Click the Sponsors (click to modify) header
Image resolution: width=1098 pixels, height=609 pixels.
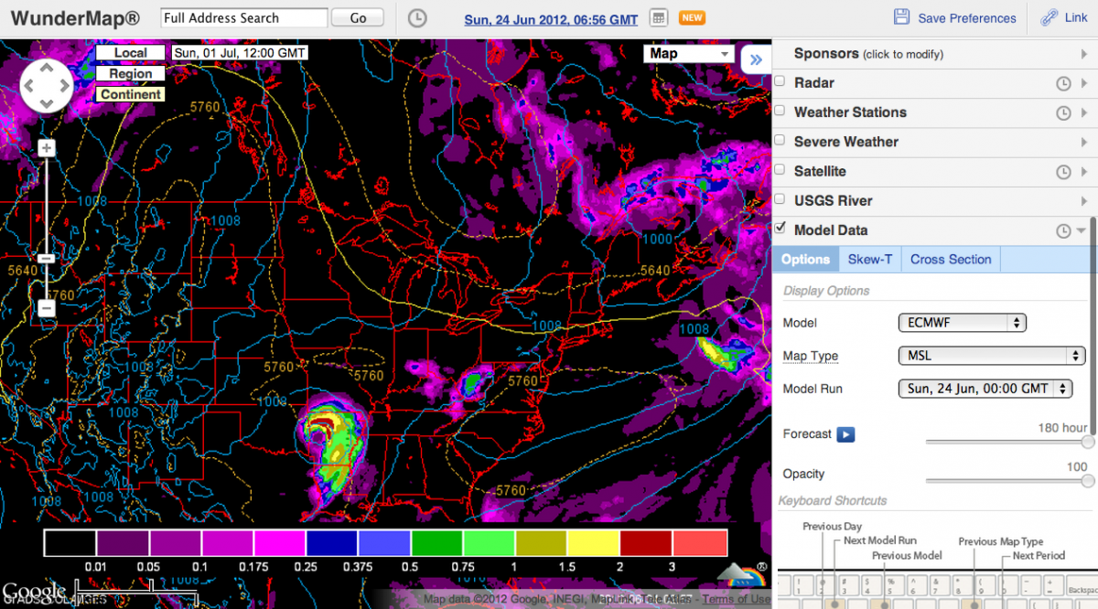pyautogui.click(x=868, y=54)
